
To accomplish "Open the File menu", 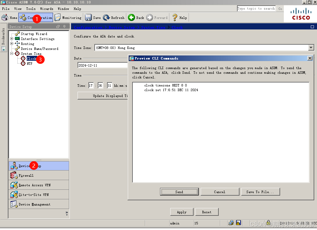I will (x=6, y=9).
